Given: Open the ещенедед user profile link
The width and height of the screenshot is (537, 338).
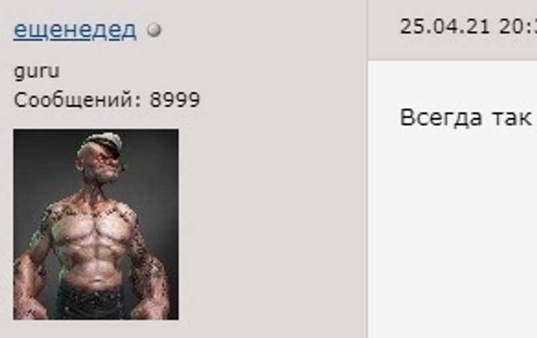Looking at the screenshot, I should coord(75,30).
